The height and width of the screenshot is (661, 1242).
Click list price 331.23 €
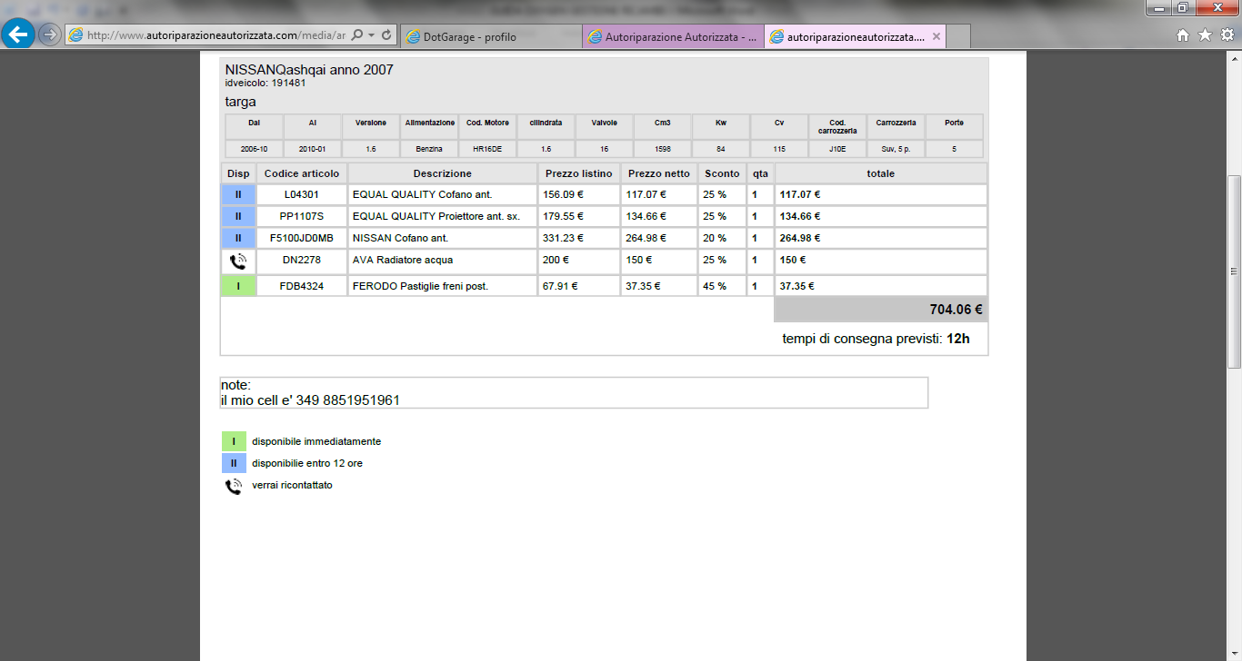pos(563,238)
